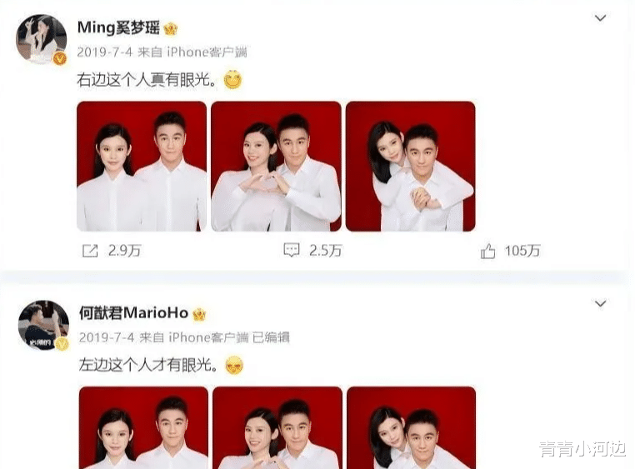Viewport: 635px width, 469px height.
Task: Open Ming奚梦瑶's profile avatar
Action: pyautogui.click(x=42, y=40)
